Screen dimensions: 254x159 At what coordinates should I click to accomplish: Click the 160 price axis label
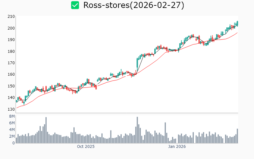tap(11, 74)
